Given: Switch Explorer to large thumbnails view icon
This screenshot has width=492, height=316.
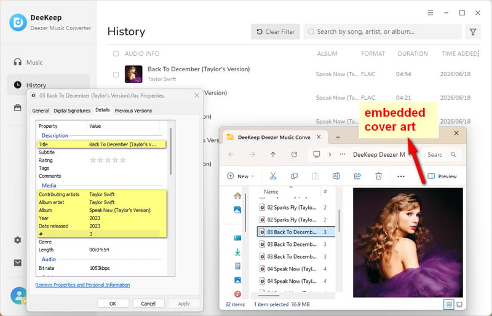Looking at the screenshot, I should click(x=459, y=304).
